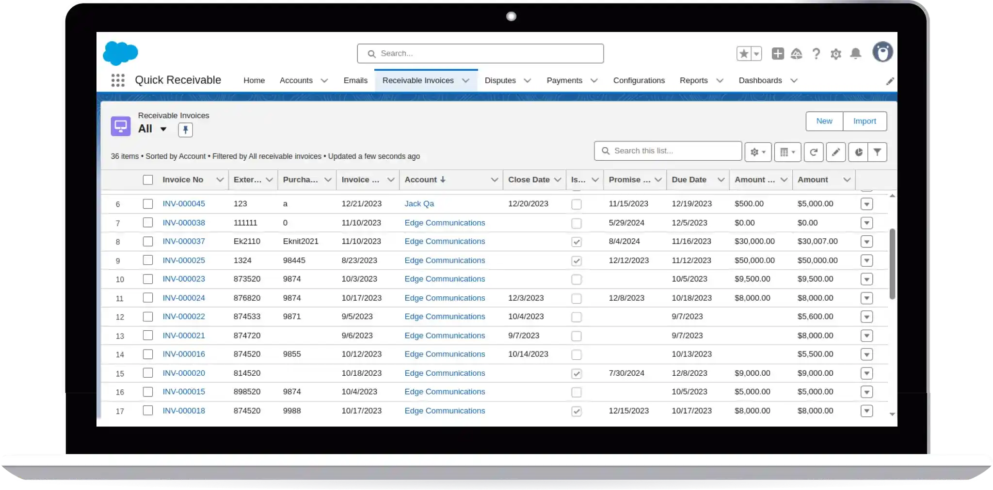
Task: Pin this list view
Action: tap(185, 130)
